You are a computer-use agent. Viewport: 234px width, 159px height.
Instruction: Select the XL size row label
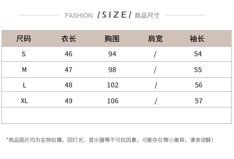[24, 101]
